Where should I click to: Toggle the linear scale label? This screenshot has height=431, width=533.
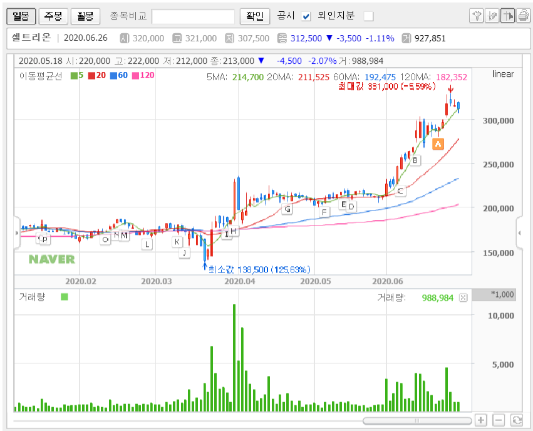(503, 74)
